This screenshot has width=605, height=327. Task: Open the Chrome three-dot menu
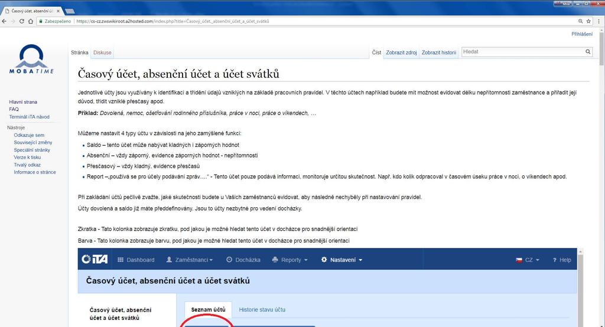599,21
